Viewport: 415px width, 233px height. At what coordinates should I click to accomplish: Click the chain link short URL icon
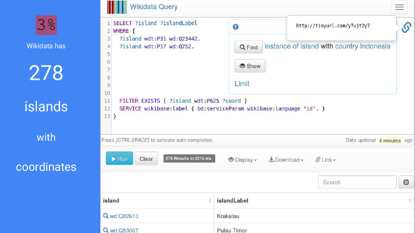[x=406, y=27]
